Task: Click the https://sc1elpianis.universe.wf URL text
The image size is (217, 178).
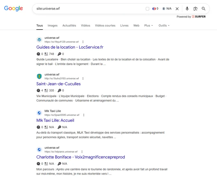Action: pos(61,152)
